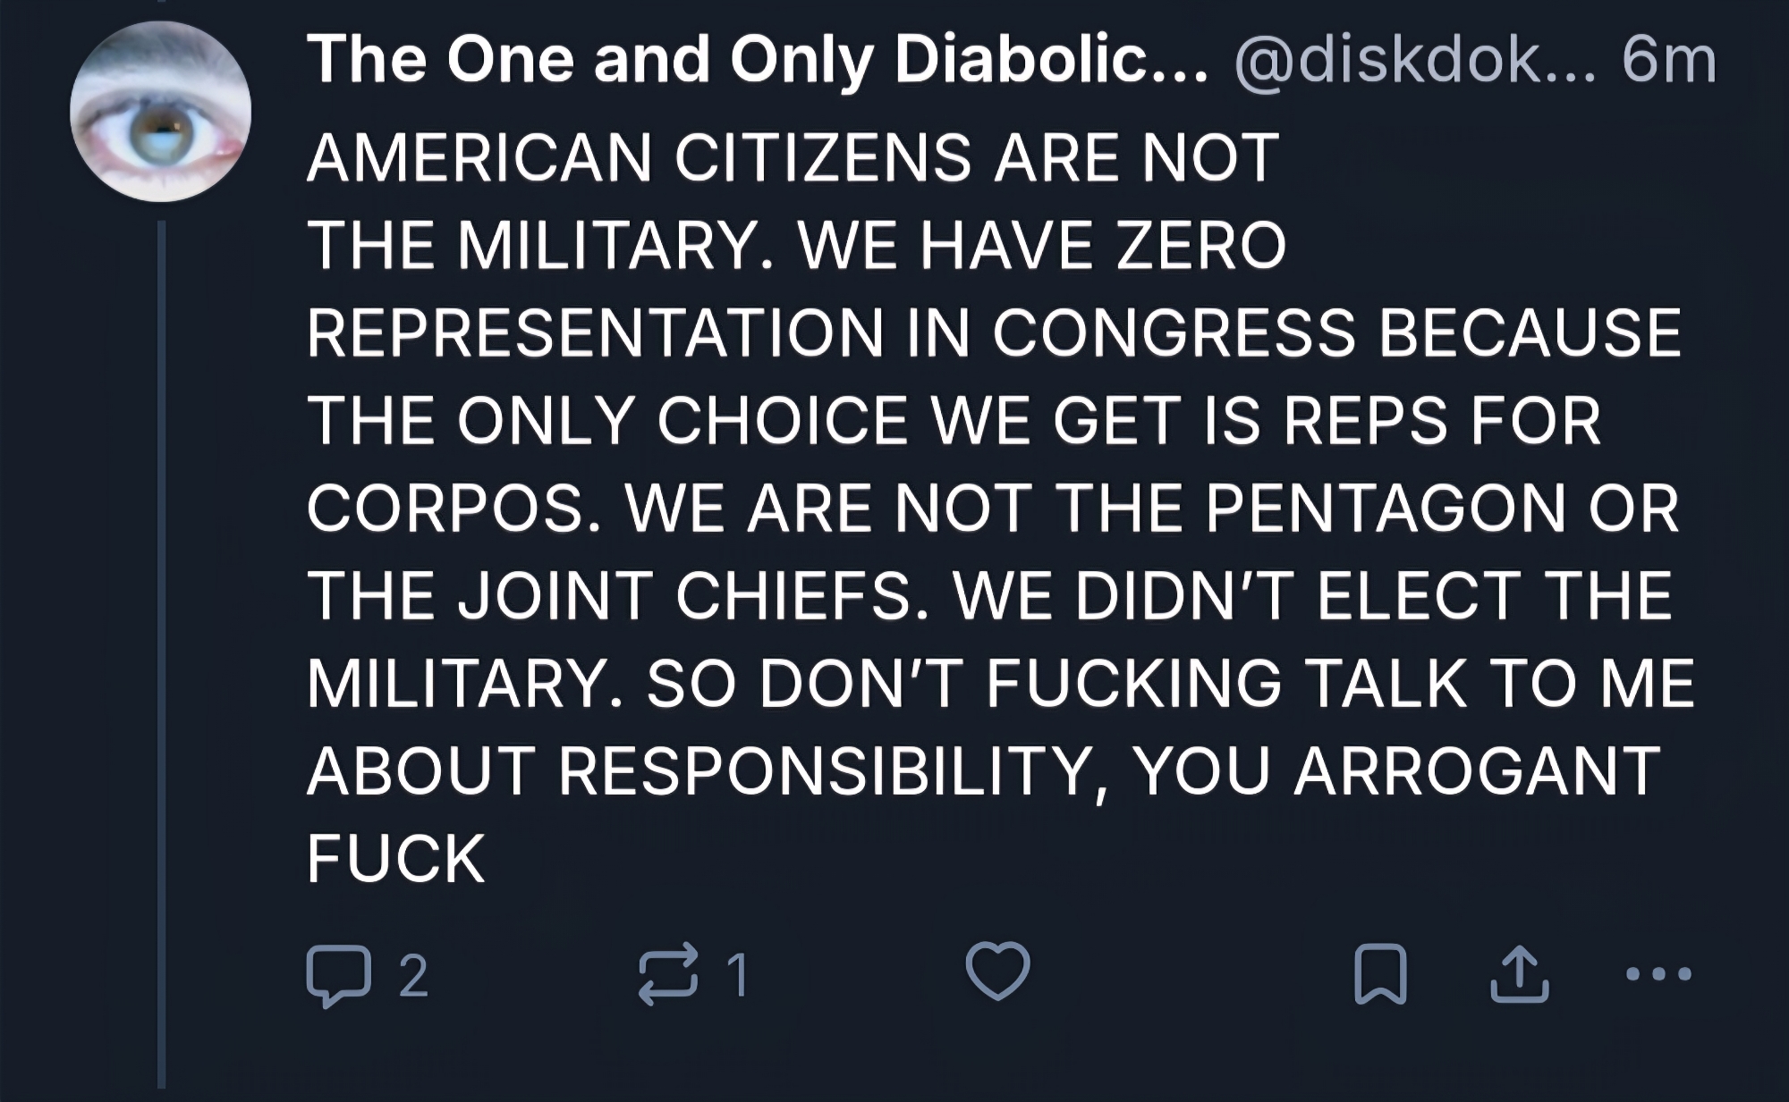View the 2 replies count
1789x1102 pixels.
point(412,975)
